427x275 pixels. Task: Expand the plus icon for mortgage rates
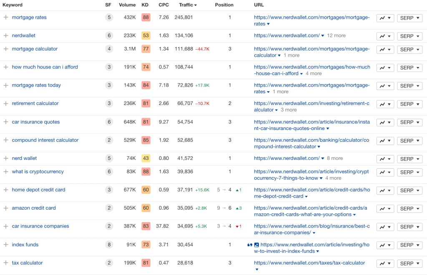[x=6, y=17]
